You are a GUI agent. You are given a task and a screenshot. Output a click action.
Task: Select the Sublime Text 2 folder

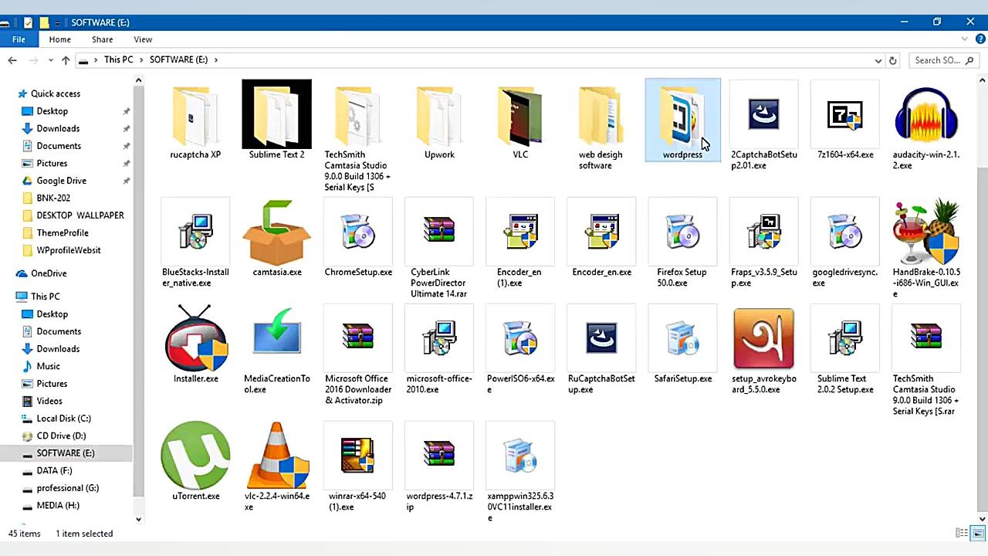[276, 120]
